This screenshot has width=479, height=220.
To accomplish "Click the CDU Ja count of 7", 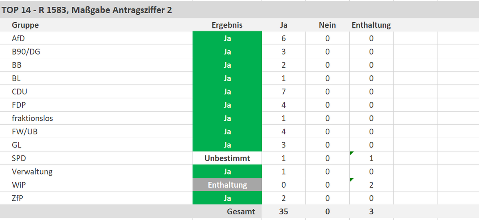I will tap(284, 92).
